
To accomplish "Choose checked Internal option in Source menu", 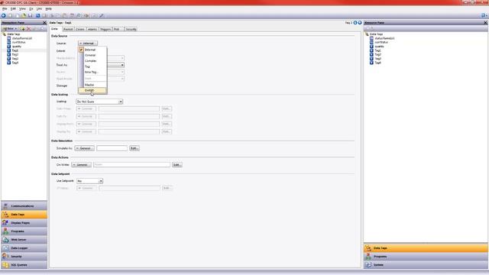I will (92, 50).
